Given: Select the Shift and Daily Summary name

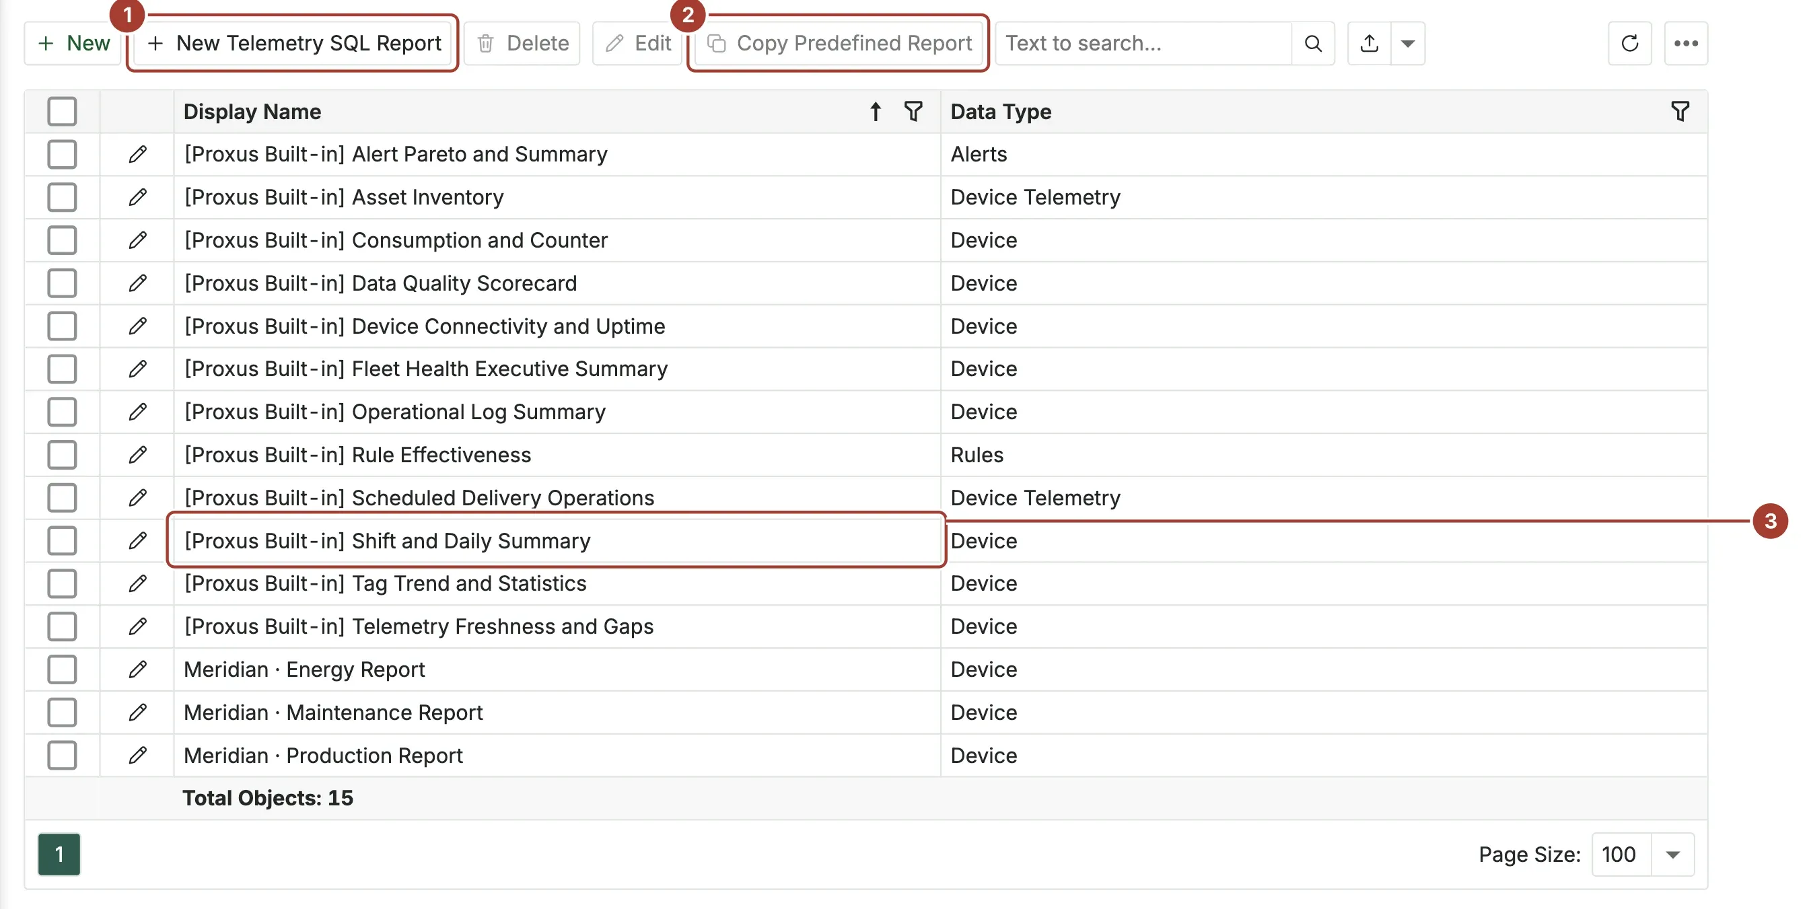Looking at the screenshot, I should point(388,541).
